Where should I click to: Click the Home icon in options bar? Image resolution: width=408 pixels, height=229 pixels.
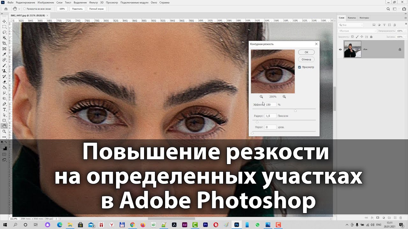click(6, 9)
